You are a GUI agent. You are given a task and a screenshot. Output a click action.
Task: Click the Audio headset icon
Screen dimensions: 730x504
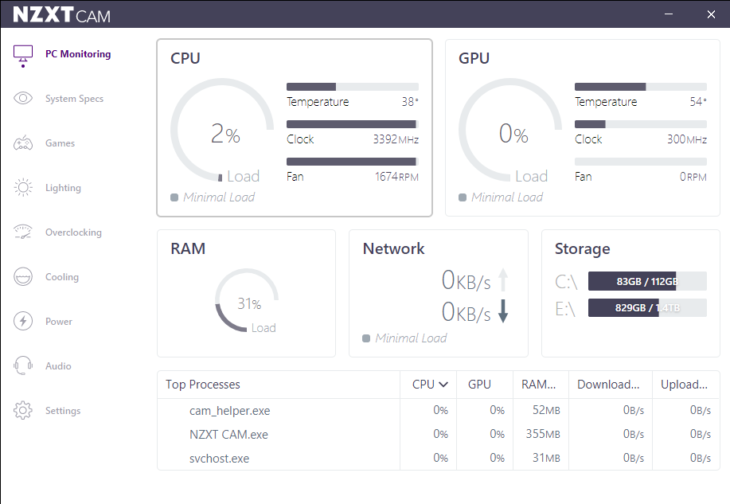tap(23, 366)
